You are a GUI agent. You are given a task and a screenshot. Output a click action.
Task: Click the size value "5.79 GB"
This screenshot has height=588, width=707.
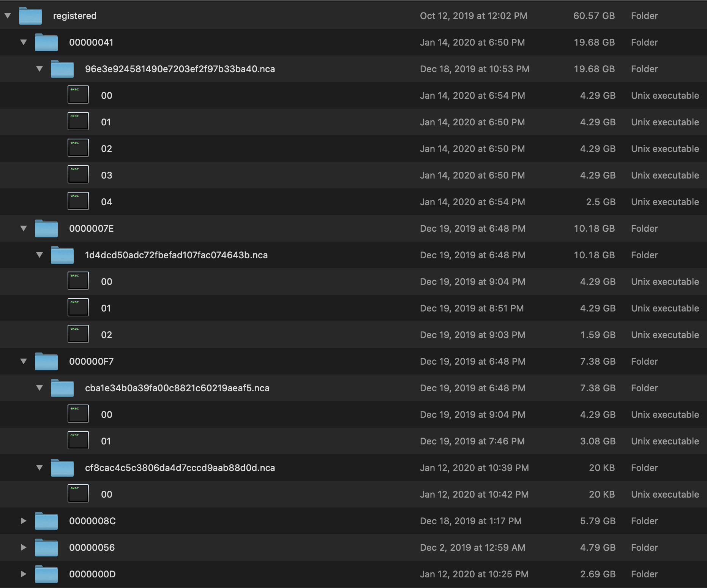pos(598,521)
